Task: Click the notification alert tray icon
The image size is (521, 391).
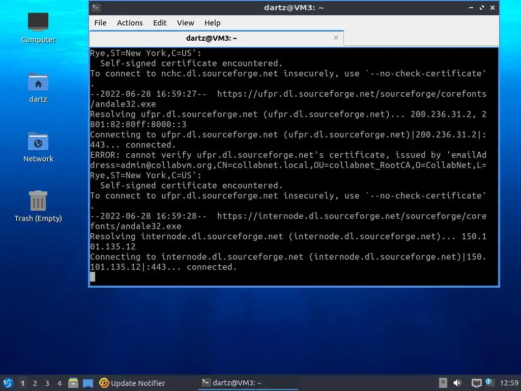Action: pyautogui.click(x=489, y=382)
